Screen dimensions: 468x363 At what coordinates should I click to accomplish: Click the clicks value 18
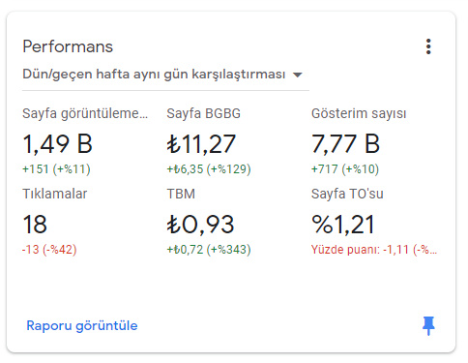35,225
